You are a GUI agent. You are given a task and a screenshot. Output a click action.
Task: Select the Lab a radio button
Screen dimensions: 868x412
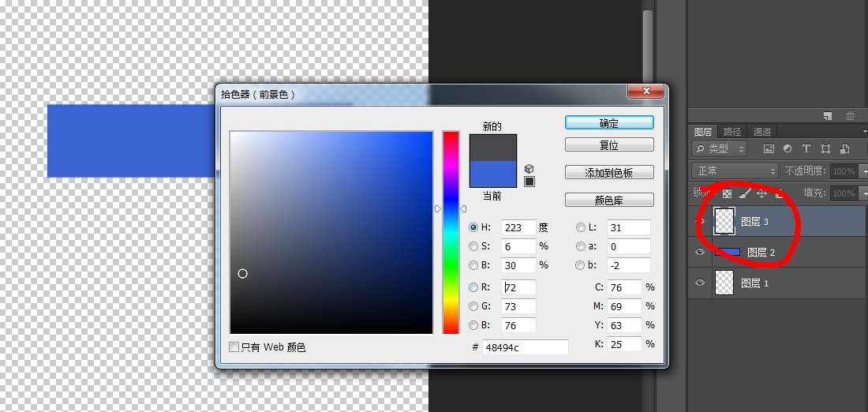(580, 246)
